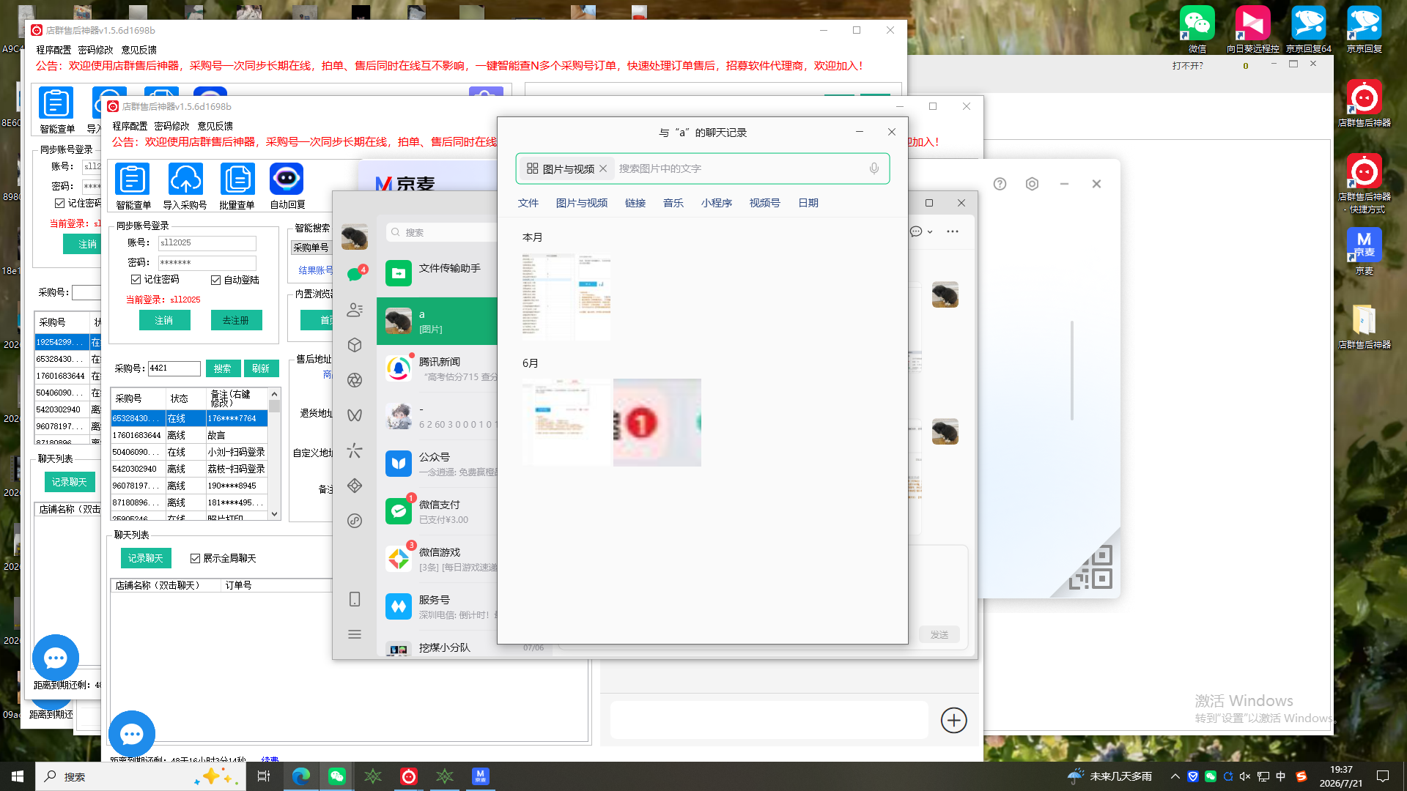Screen dimensions: 1407x791
Task: Open 程序配置 menu in the front window
Action: click(130, 126)
